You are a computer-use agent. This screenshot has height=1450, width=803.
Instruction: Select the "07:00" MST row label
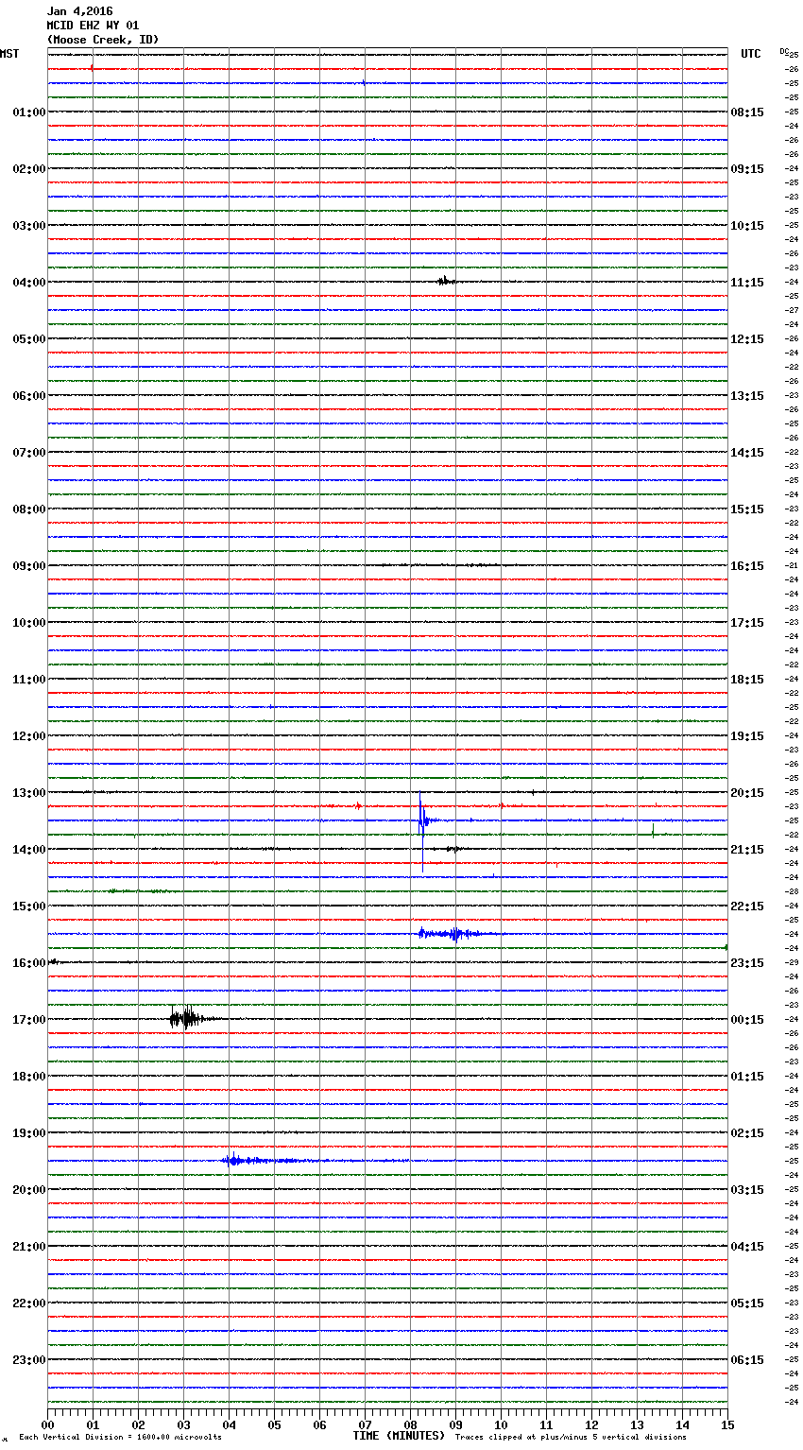click(29, 453)
